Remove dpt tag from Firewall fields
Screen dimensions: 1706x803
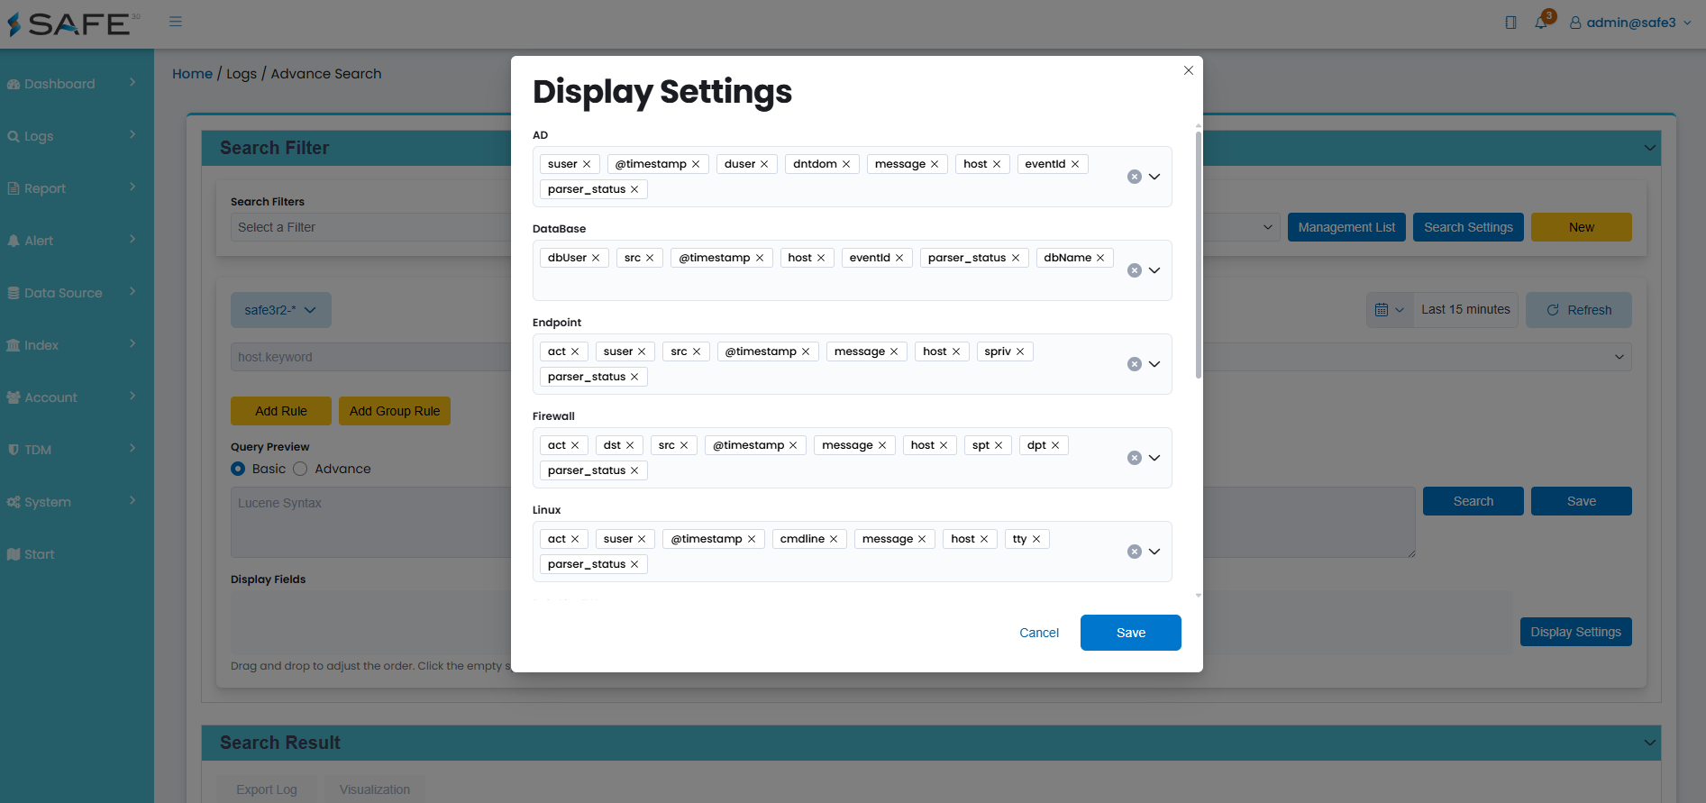(x=1055, y=445)
